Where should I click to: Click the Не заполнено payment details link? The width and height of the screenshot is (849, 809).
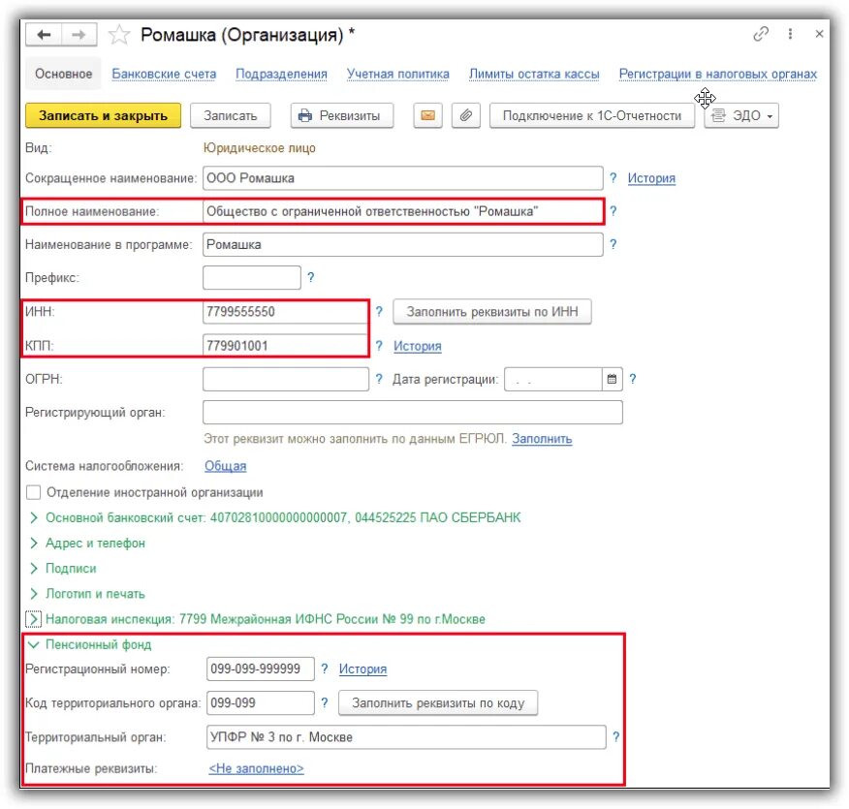[256, 768]
